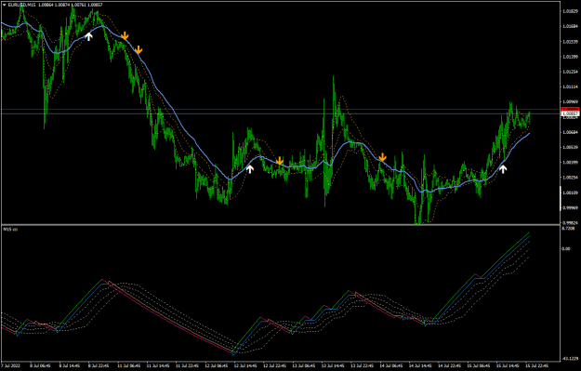Select the orange down arrow near 14 Jul 06:45
The height and width of the screenshot is (371, 581).
pos(382,157)
